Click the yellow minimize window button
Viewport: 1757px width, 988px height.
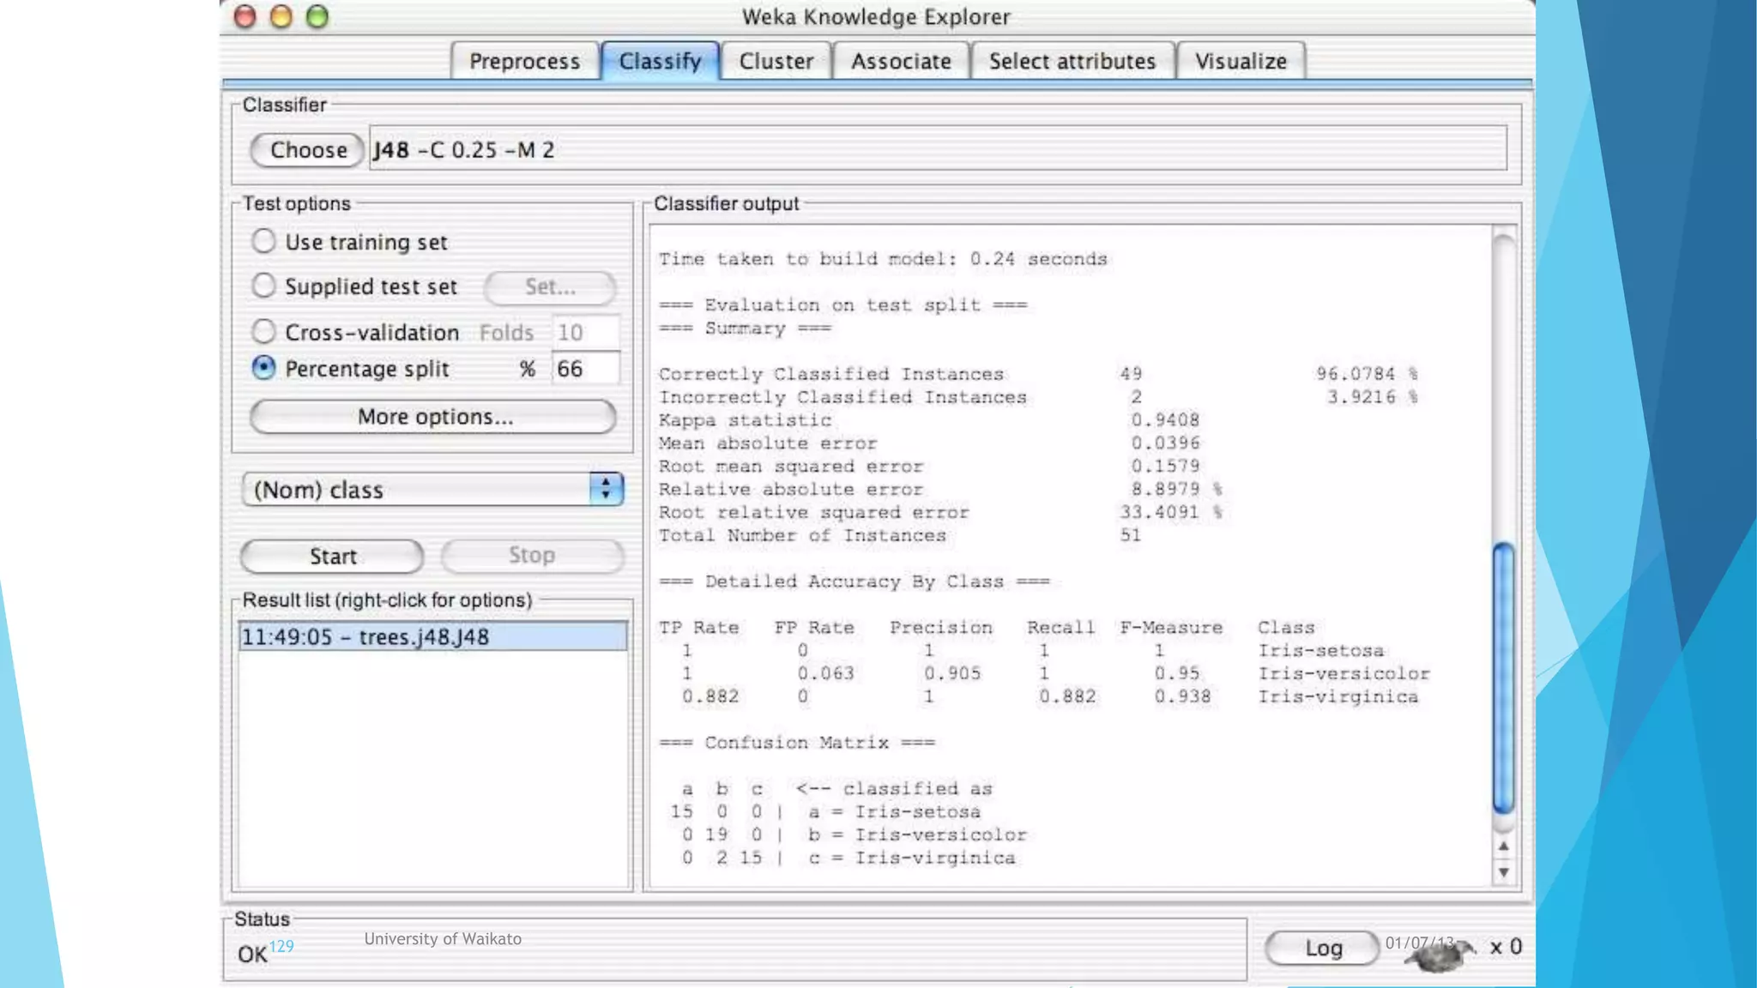pyautogui.click(x=281, y=16)
